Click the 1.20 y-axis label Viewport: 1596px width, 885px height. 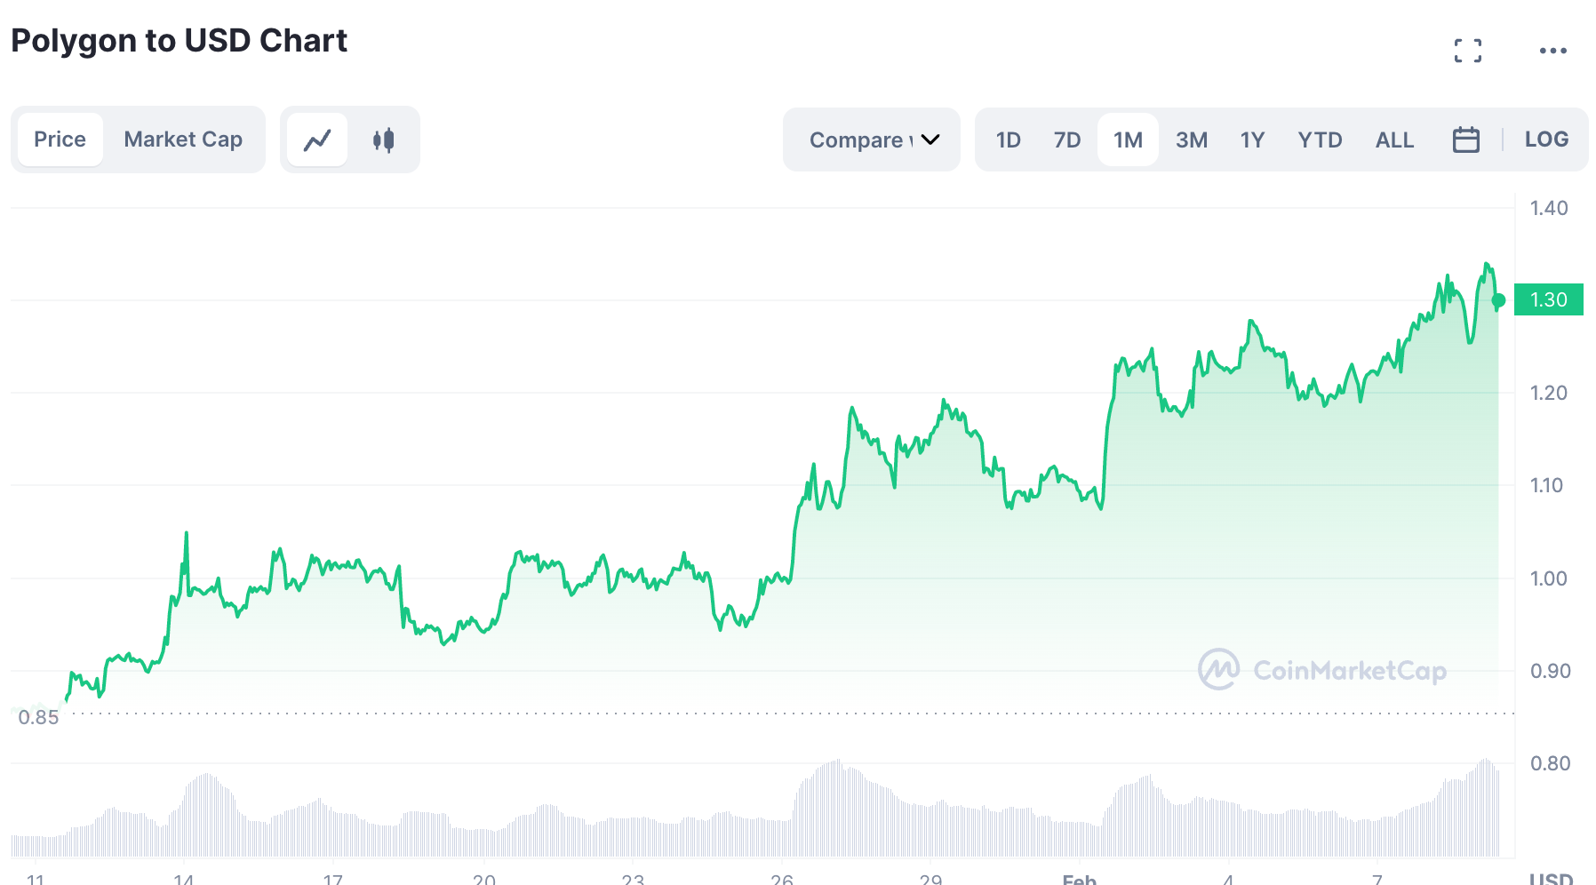click(x=1548, y=393)
